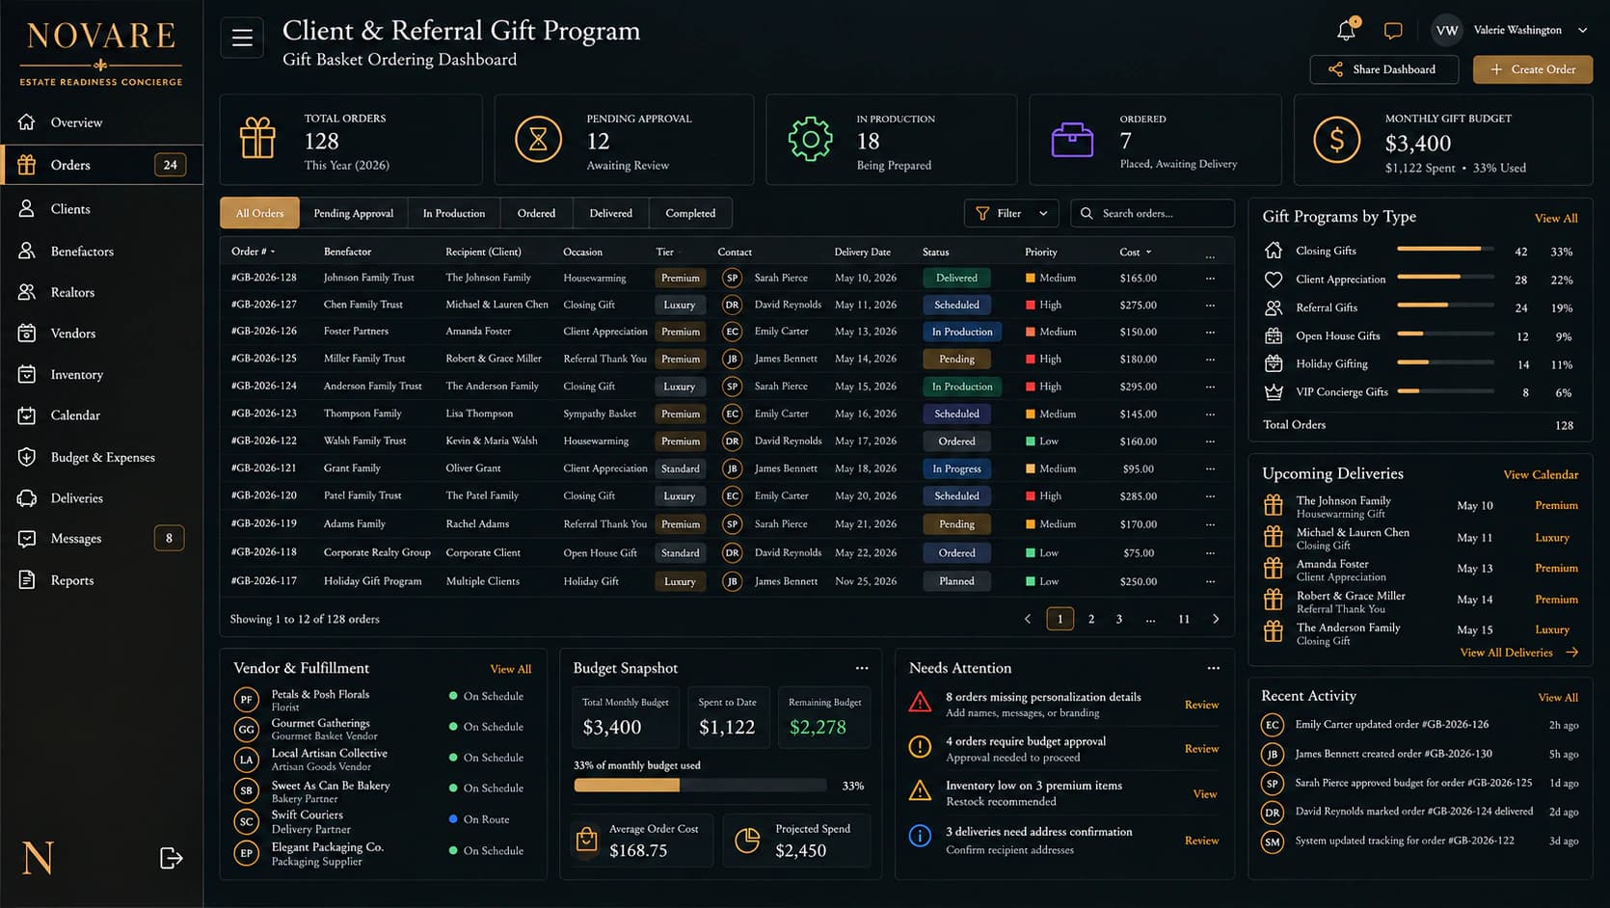Image resolution: width=1610 pixels, height=908 pixels.
Task: Switch to Completed tab
Action: coord(690,213)
